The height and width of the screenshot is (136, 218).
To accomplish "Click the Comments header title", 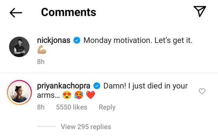I will click(x=69, y=12).
